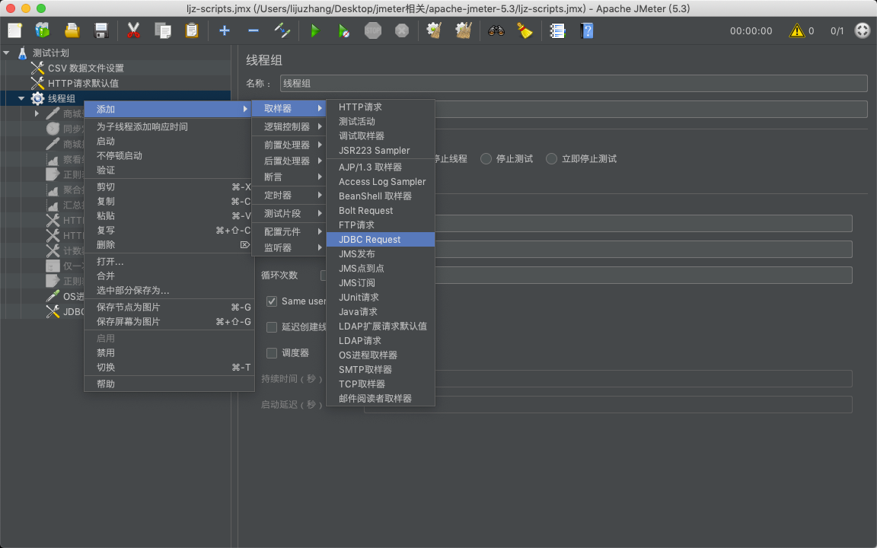Click Start no pauses play icon
This screenshot has width=877, height=548.
point(344,30)
